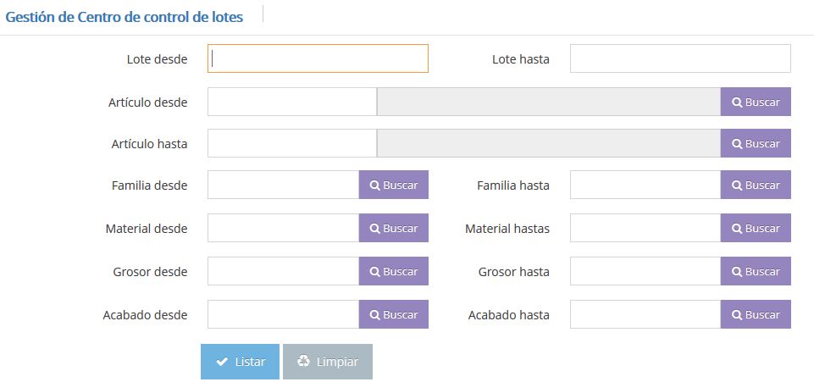Image resolution: width=814 pixels, height=382 pixels.
Task: Click the Grosor hasta label
Action: (514, 271)
